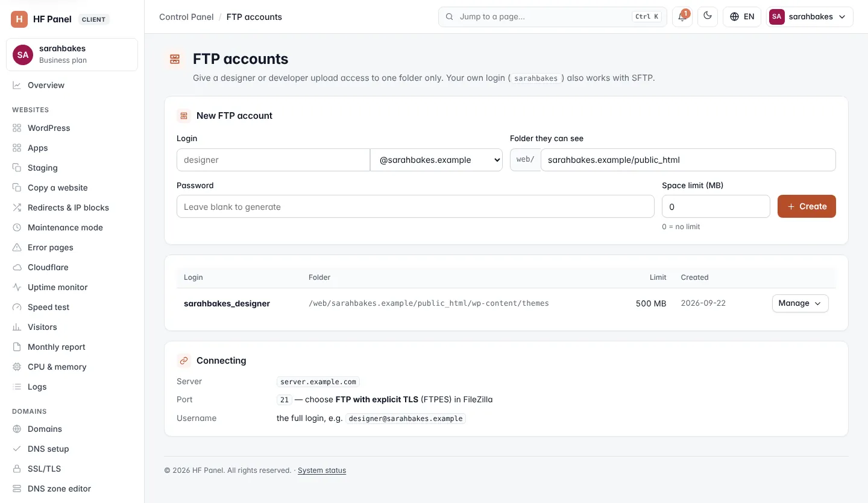This screenshot has width=868, height=503.
Task: Click the Visitors chart icon
Action: [x=17, y=327]
